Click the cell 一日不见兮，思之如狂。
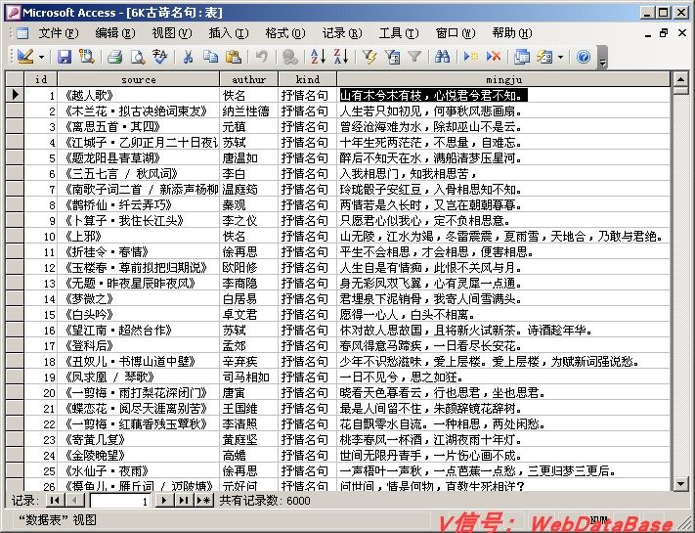 (x=503, y=377)
